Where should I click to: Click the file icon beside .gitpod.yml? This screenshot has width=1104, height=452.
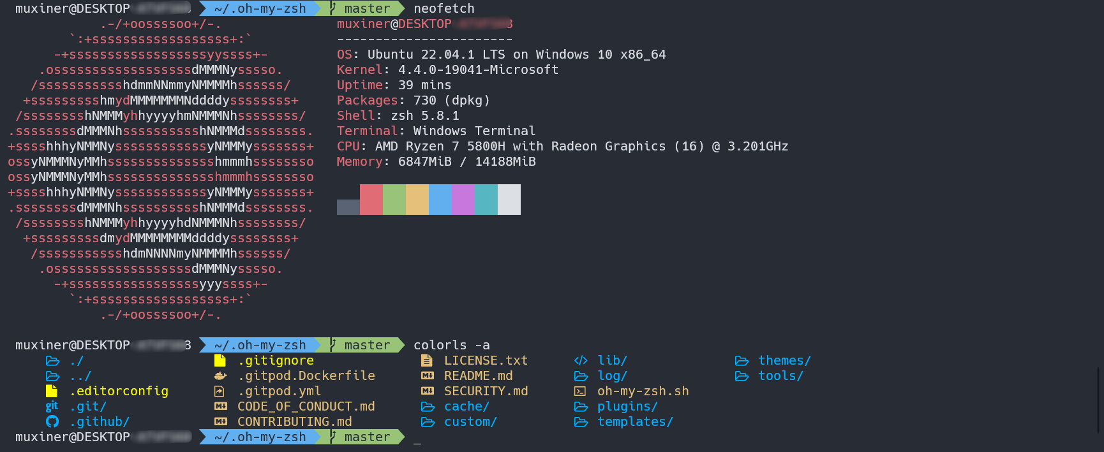point(220,391)
